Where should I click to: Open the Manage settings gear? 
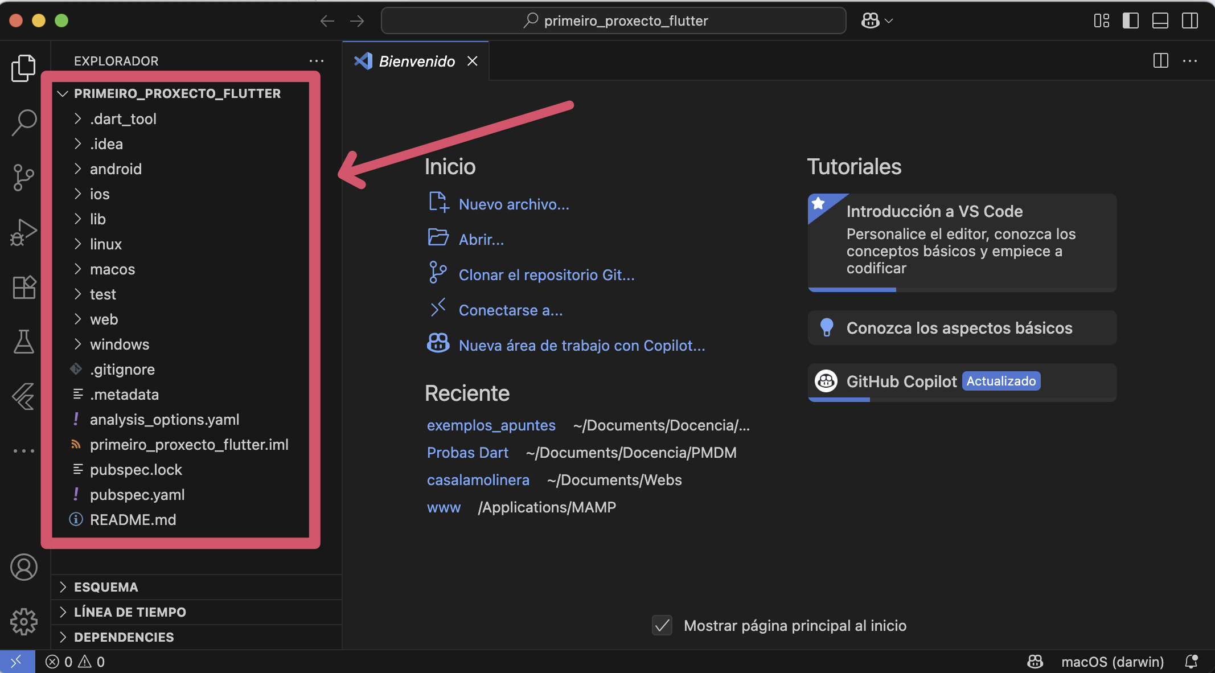[24, 621]
